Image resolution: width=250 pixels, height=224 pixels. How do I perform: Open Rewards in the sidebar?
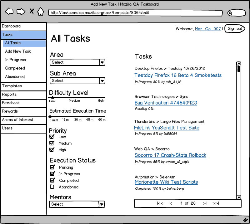point(23,112)
